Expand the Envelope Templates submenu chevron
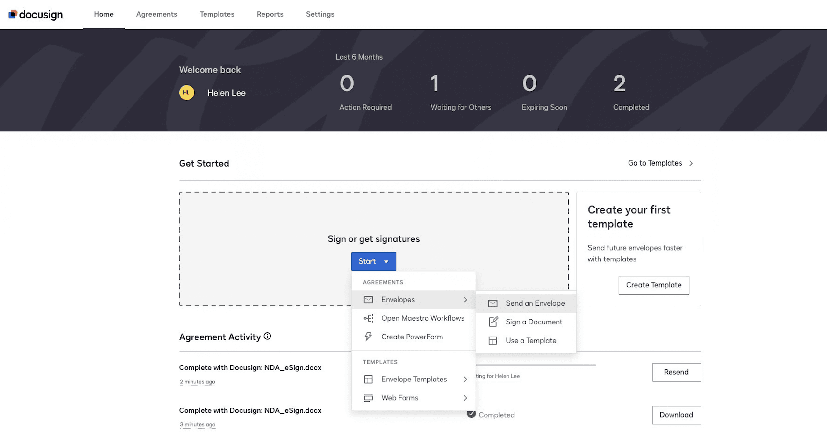Screen dimensions: 827x433 [x=465, y=379]
